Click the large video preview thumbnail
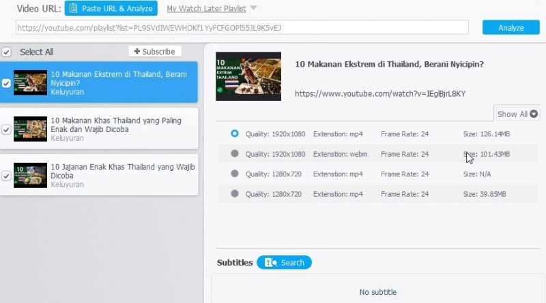This screenshot has height=303, width=546. pyautogui.click(x=248, y=76)
